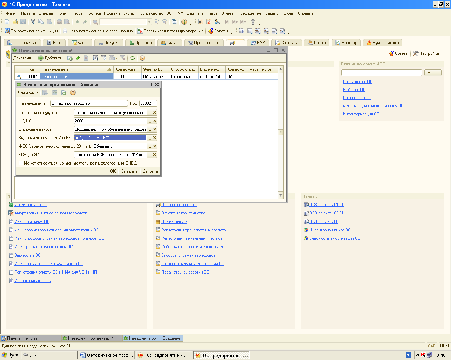Viewport: 451px width, 360px height.
Task: Click the OK button in Создание form
Action: coord(113,171)
